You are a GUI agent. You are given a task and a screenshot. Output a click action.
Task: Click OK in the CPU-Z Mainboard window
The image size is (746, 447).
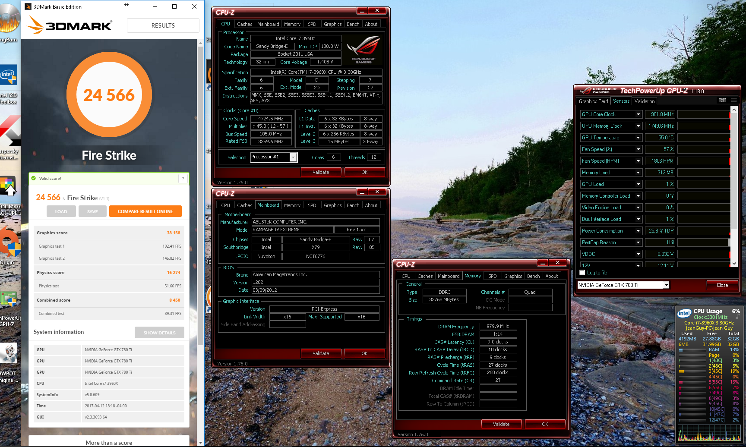pos(364,353)
